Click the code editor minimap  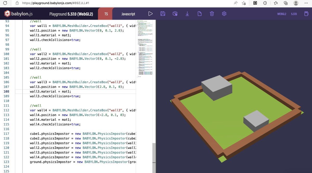coord(145,47)
